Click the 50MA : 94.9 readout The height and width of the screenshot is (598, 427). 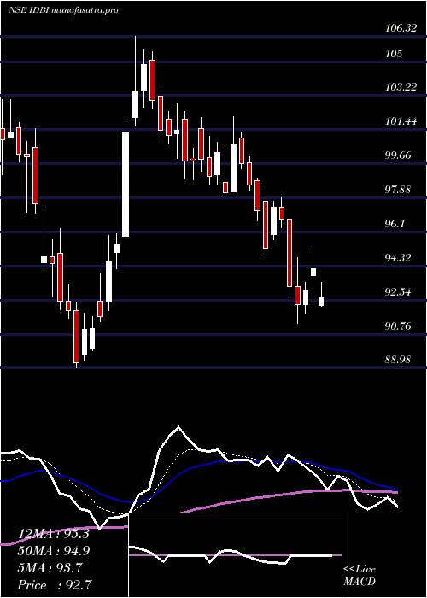pos(54,551)
